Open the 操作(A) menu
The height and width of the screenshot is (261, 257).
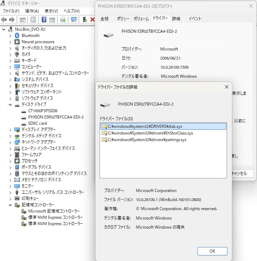click(x=32, y=11)
